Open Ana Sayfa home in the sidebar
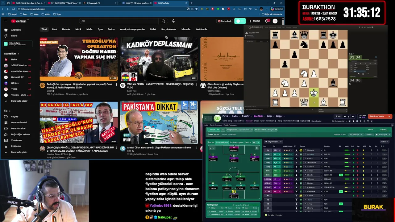Viewport: 395px width, 222px height. pos(16,30)
